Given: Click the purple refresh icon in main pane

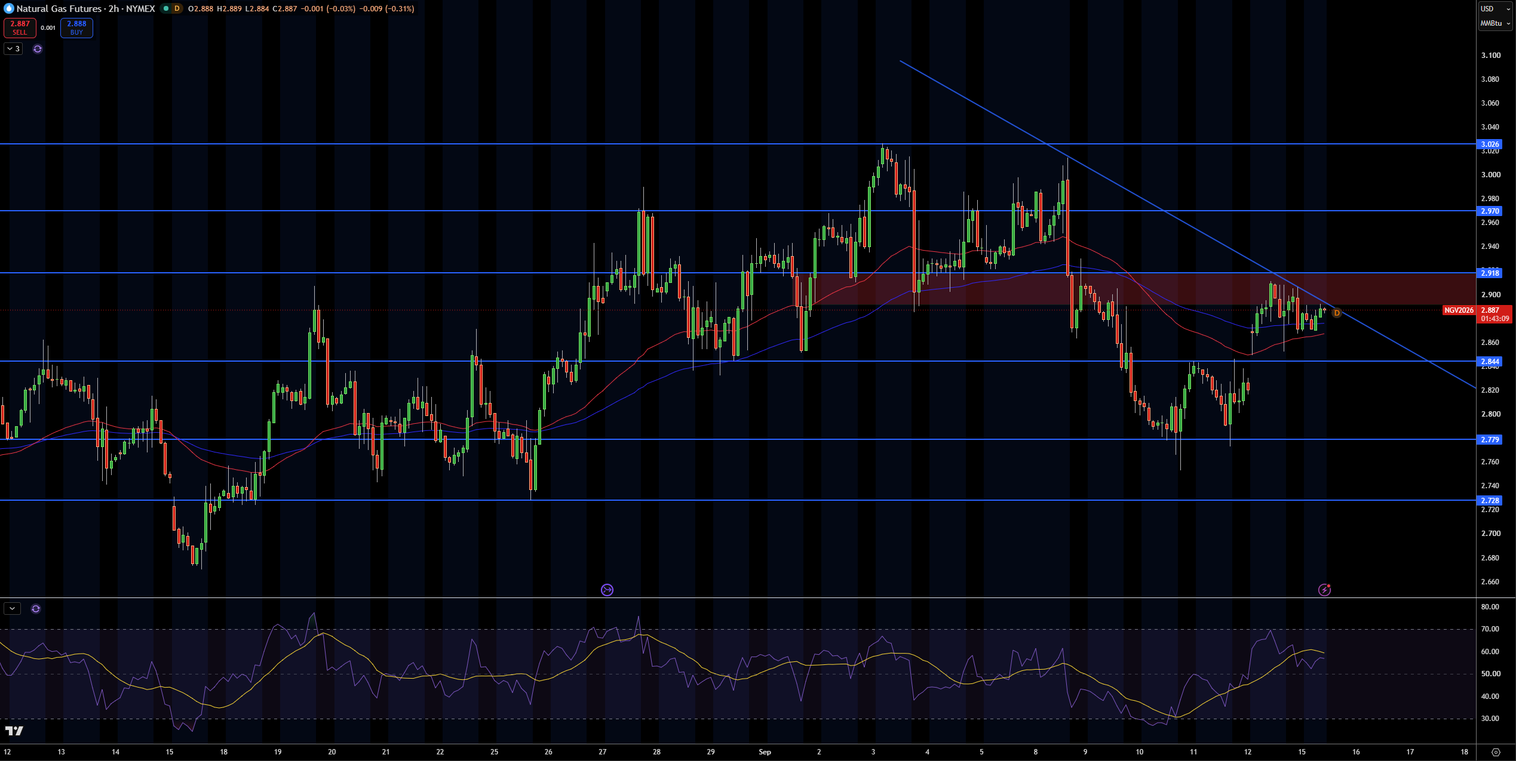Looking at the screenshot, I should click(x=38, y=49).
